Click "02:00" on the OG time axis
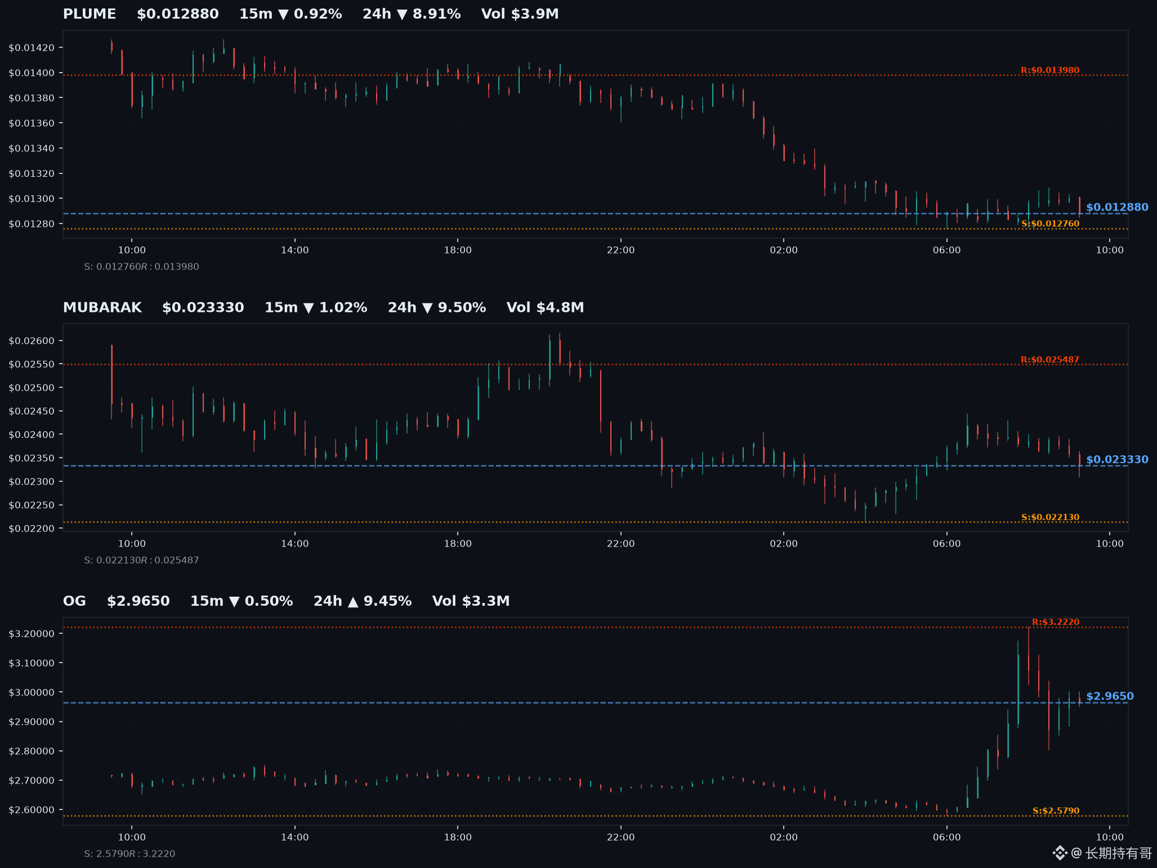This screenshot has height=868, width=1157. [784, 838]
